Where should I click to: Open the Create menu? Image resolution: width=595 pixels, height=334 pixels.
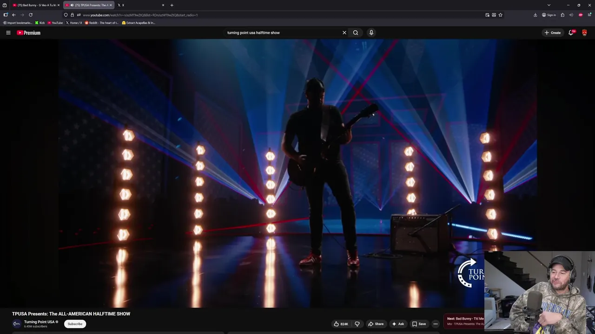[x=553, y=32]
